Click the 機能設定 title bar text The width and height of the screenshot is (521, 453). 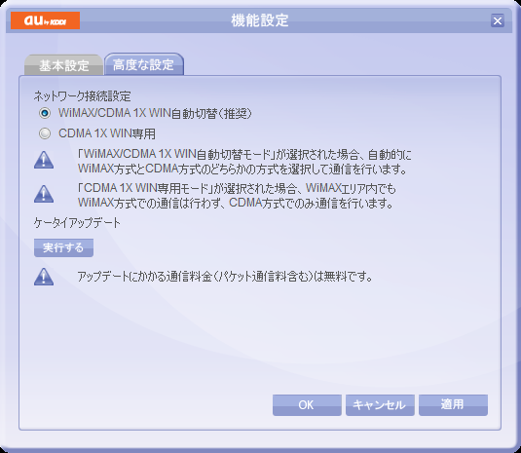[x=260, y=20]
